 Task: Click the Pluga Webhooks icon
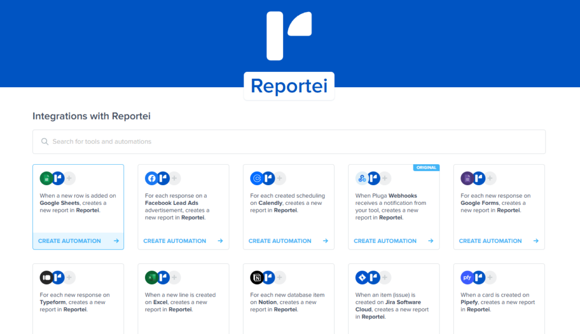coord(362,178)
